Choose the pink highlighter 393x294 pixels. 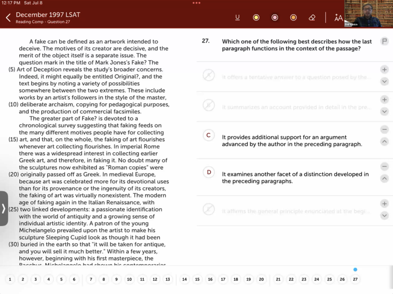tap(275, 18)
